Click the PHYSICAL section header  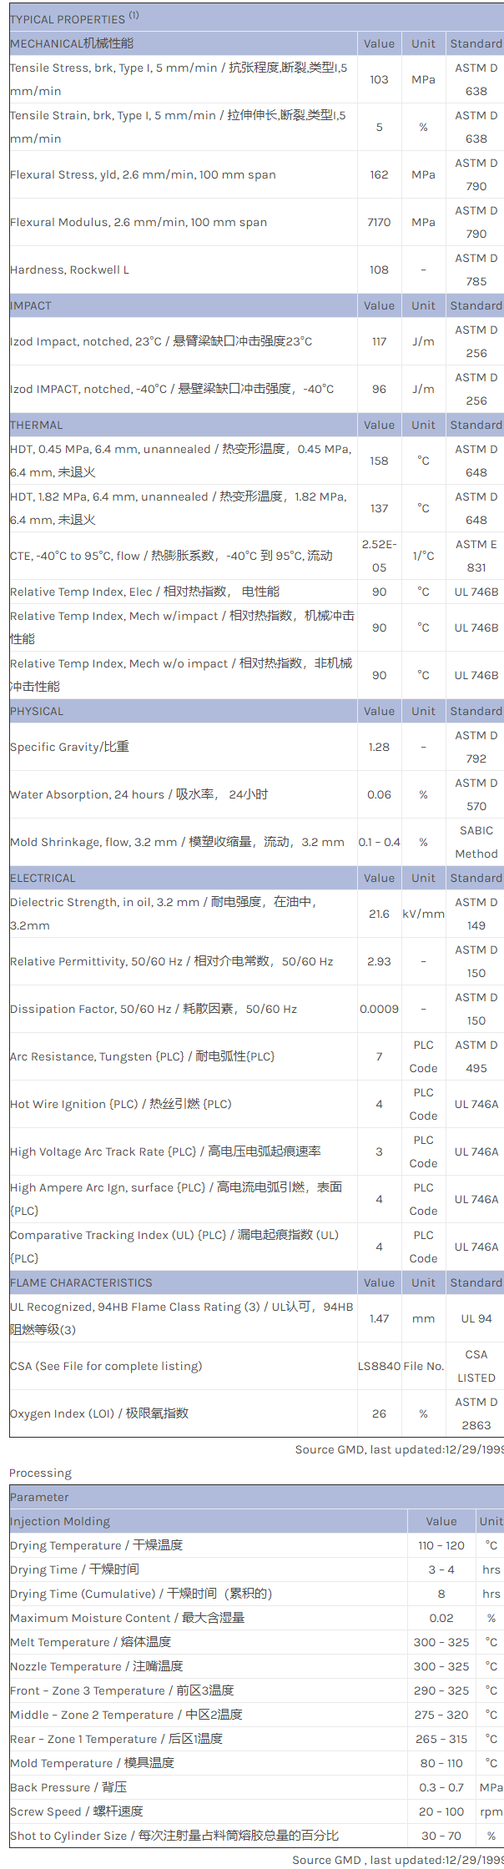pos(37,712)
